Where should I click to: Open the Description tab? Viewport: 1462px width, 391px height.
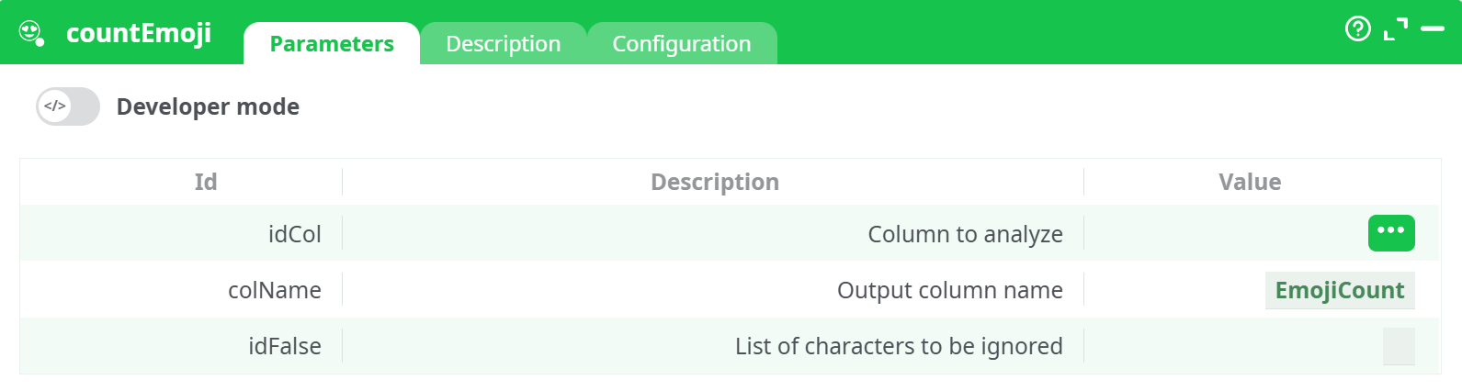pyautogui.click(x=503, y=44)
